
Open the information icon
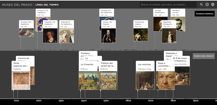pyautogui.click(x=207, y=5)
